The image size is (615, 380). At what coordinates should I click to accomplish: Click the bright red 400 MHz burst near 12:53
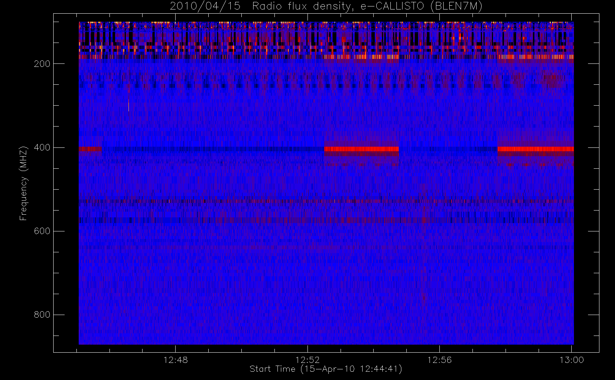pos(361,149)
